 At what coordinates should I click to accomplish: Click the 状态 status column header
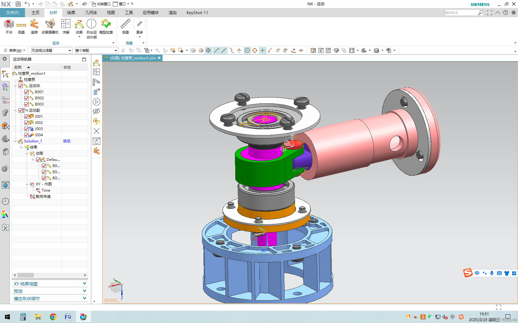coord(75,67)
